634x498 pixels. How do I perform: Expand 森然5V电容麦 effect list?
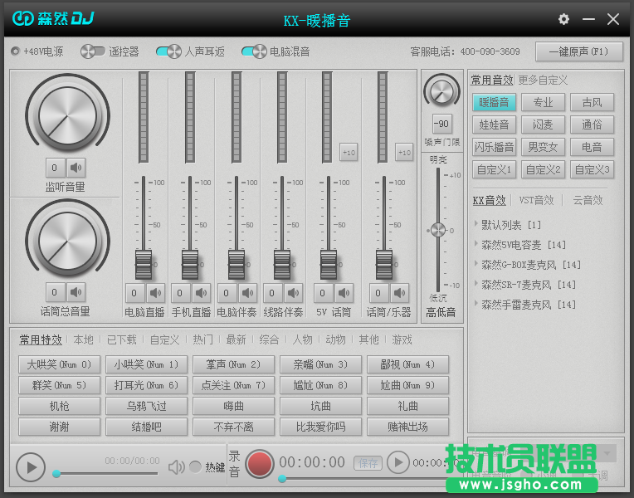476,245
